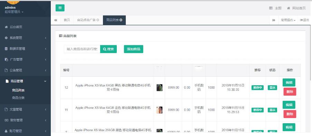The height and width of the screenshot is (136, 312).
Task: Click the database icon beside 数据库管理
Action: (6, 49)
